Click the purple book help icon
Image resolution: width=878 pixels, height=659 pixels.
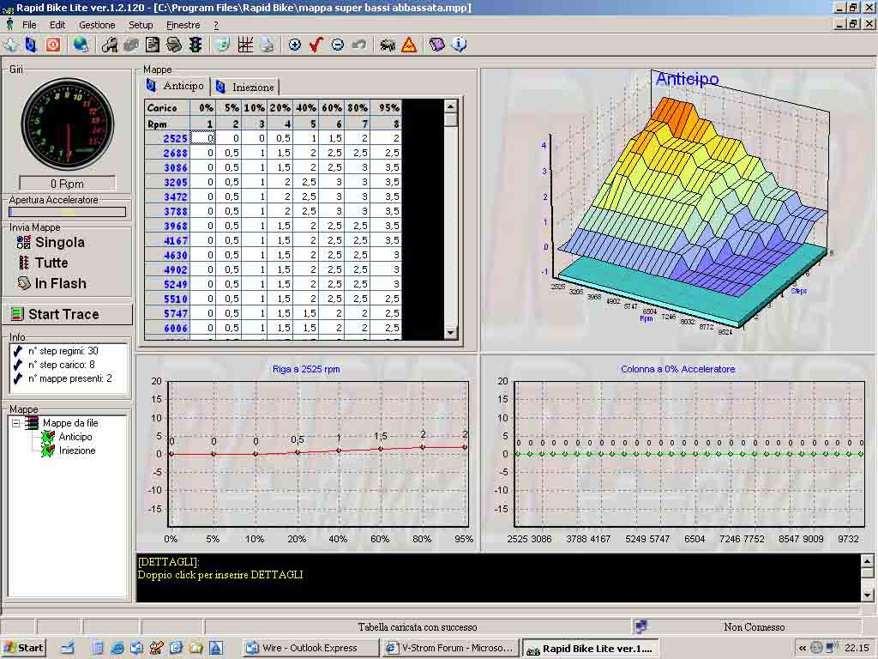pyautogui.click(x=436, y=45)
